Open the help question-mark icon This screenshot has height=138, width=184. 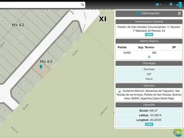(x=171, y=4)
